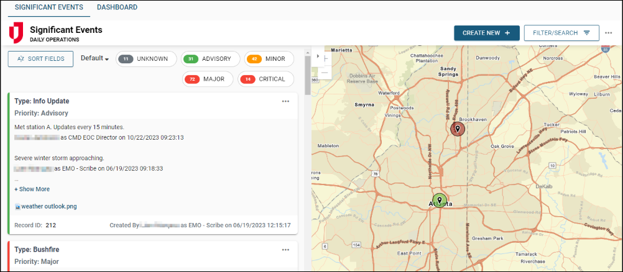Zoom out the map with minus button

click(x=325, y=73)
